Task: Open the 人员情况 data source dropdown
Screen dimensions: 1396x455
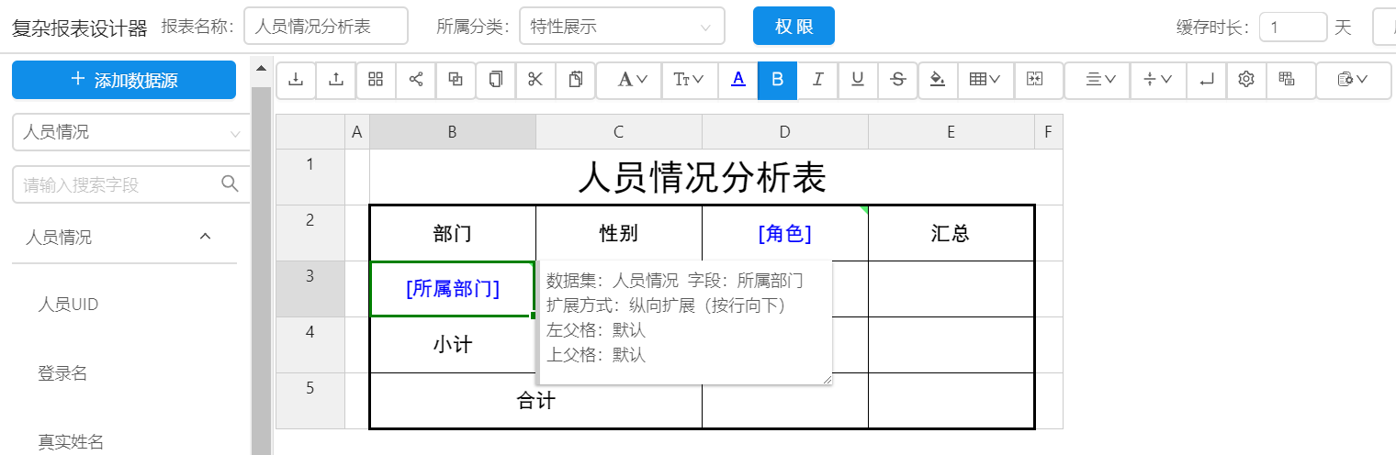Action: coord(131,132)
